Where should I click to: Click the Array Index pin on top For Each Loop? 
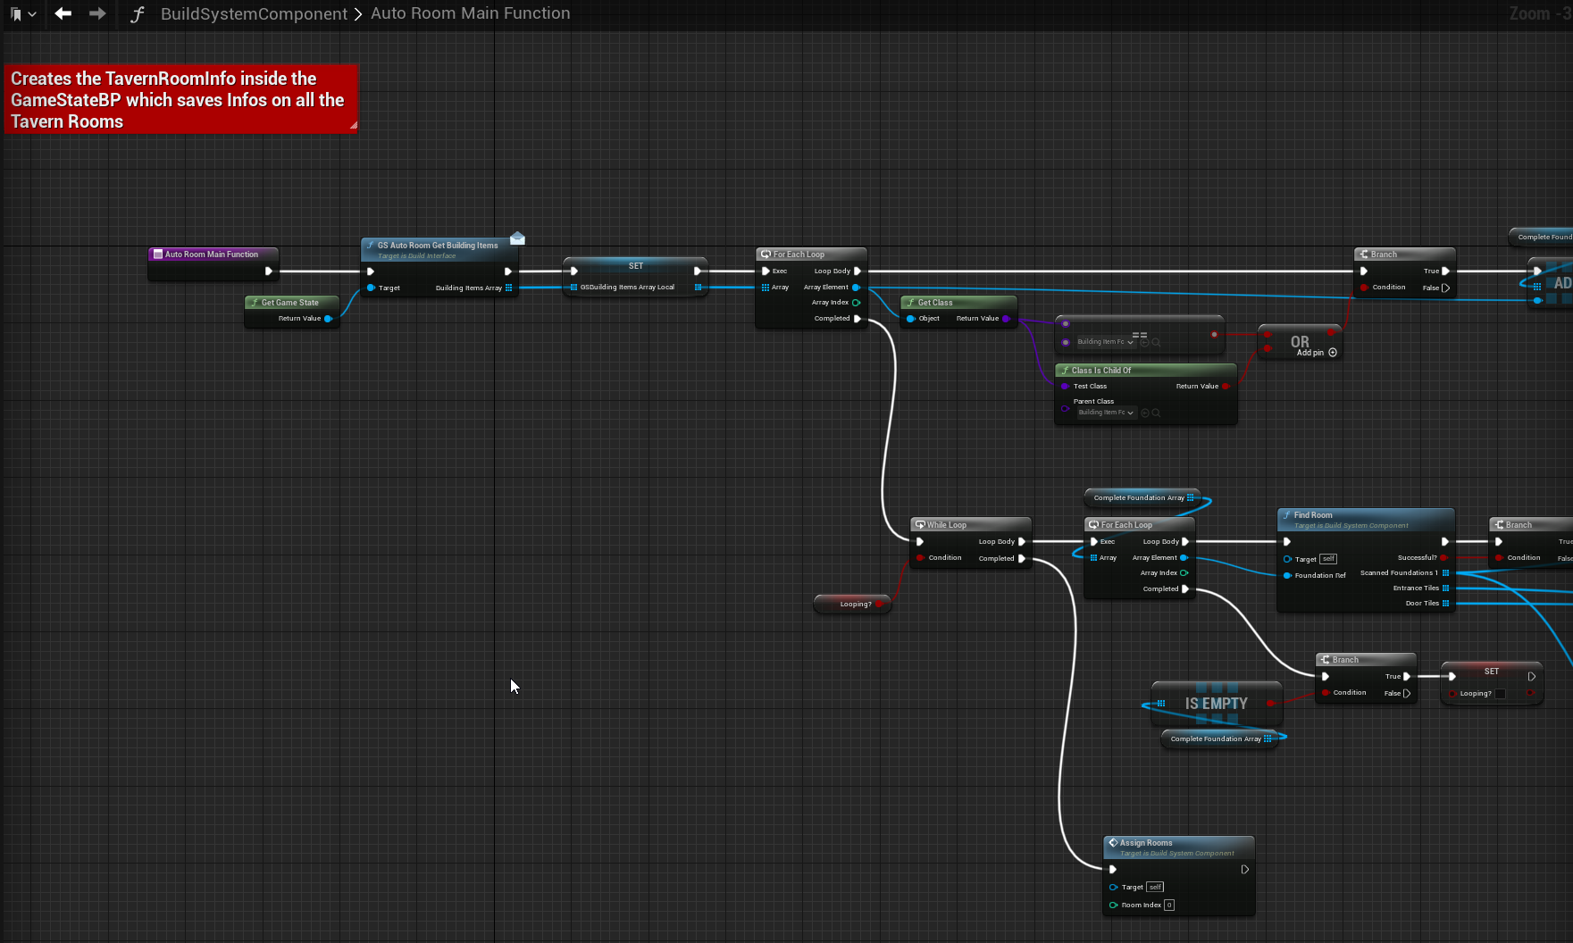coord(856,303)
